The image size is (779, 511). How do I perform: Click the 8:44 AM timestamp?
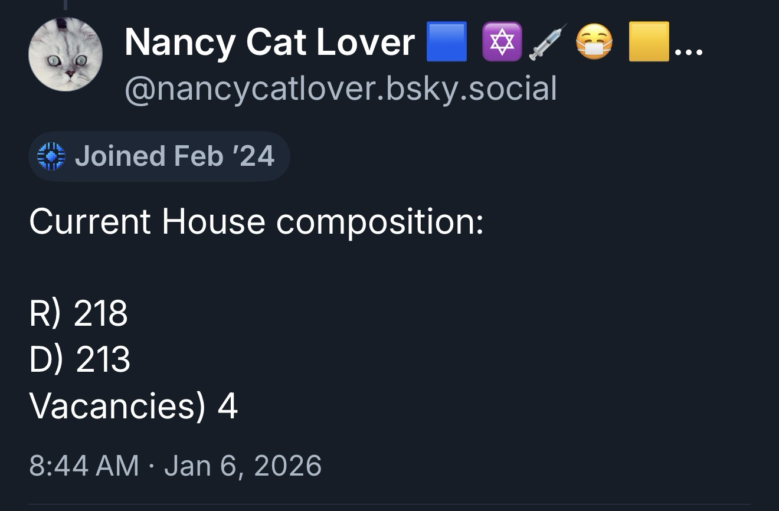[x=84, y=465]
